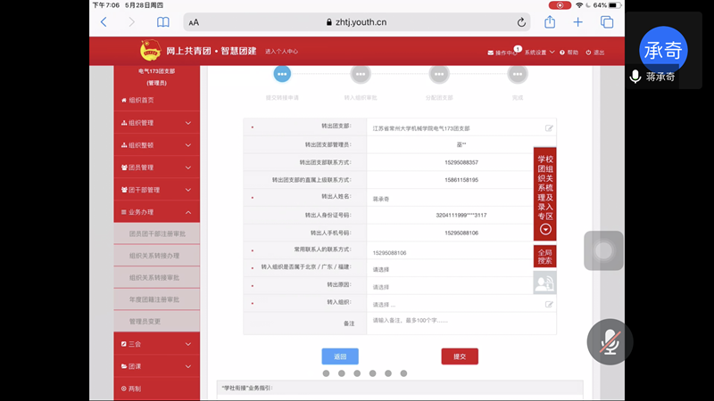Click the red 提交 button
The image size is (714, 401).
pyautogui.click(x=460, y=356)
